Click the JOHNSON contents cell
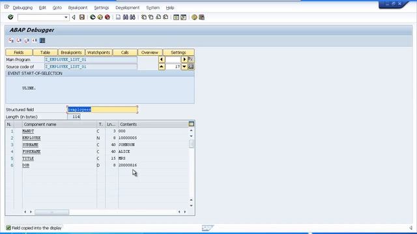417x234 pixels. point(153,145)
